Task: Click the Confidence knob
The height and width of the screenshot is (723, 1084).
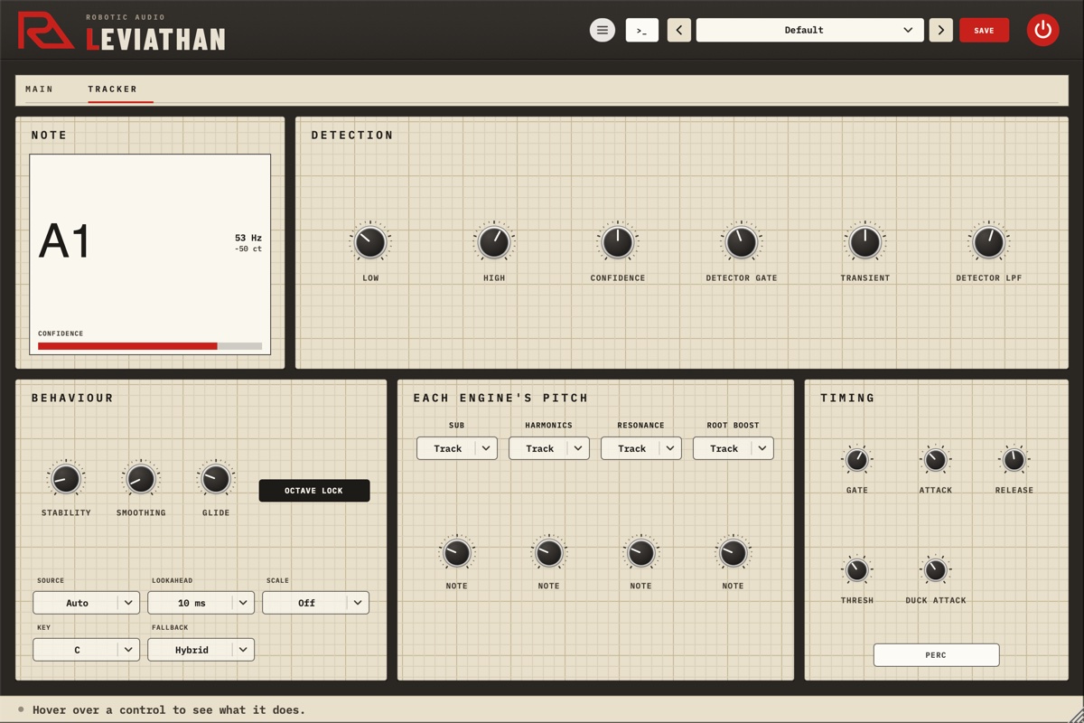Action: tap(618, 242)
